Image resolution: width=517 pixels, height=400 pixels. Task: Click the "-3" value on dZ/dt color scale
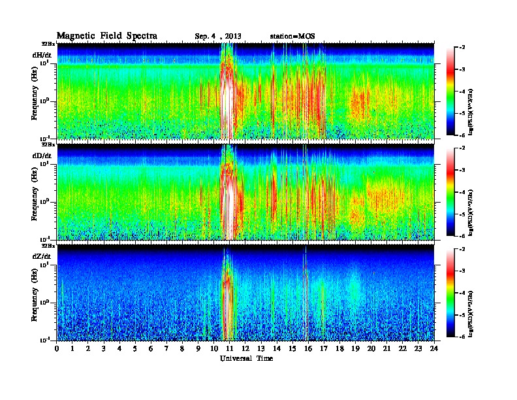[x=462, y=271]
